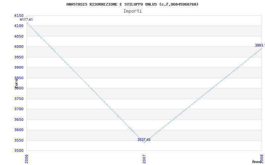Image resolution: width=265 pixels, height=165 pixels.
Task: Click the 3700 y-axis value
Action: click(19, 109)
